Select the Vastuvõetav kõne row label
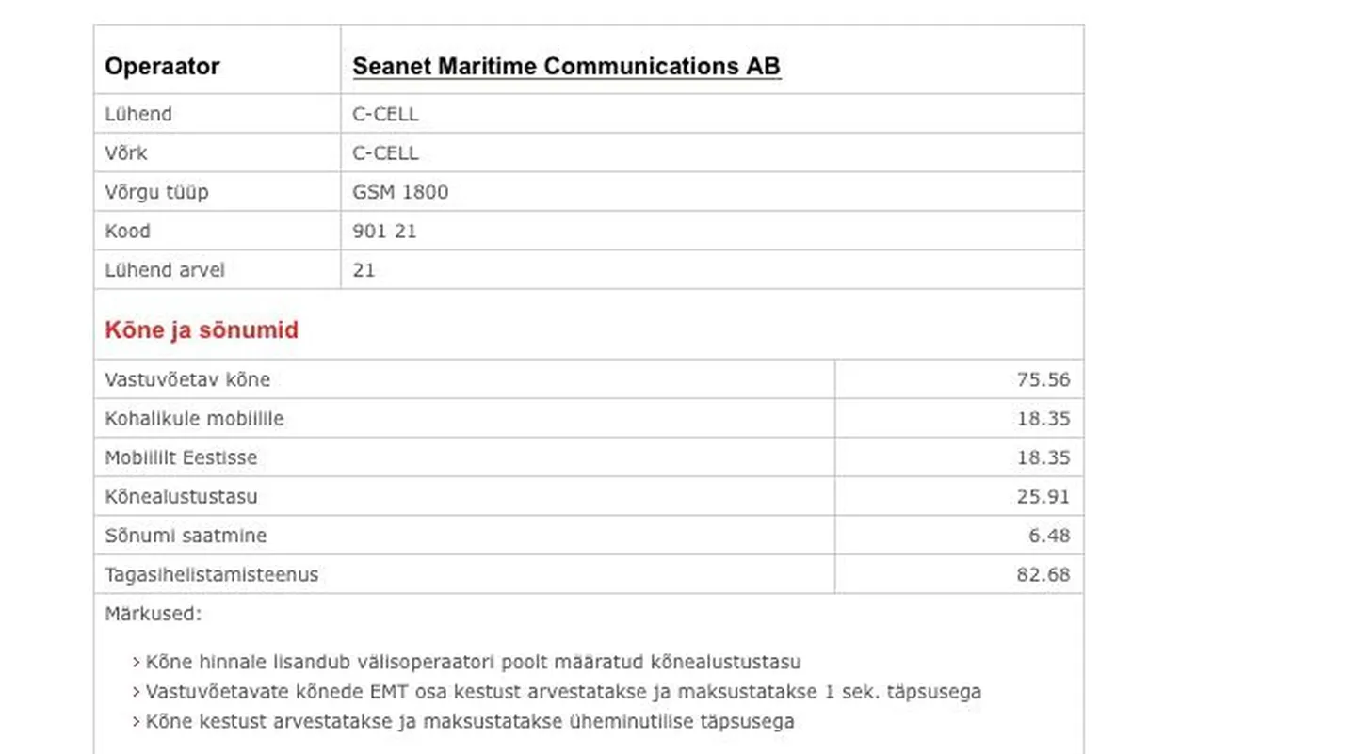Image resolution: width=1358 pixels, height=754 pixels. 187,379
